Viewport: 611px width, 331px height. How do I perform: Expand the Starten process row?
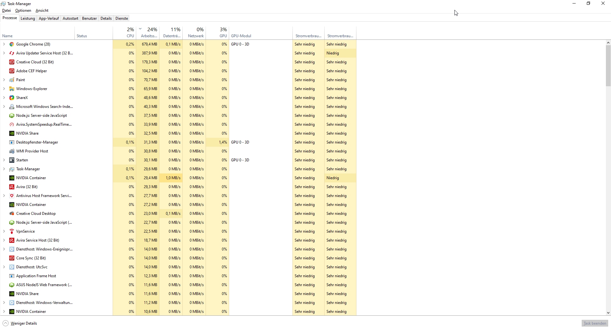4,160
